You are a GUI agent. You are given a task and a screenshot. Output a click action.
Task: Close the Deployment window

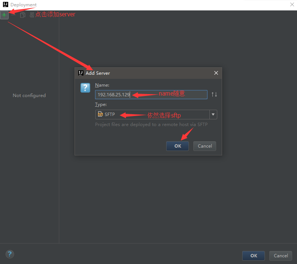[292, 4]
